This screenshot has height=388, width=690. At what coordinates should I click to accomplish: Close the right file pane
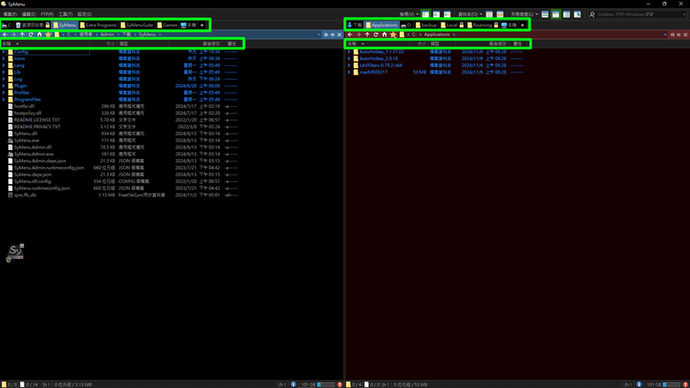click(x=686, y=34)
